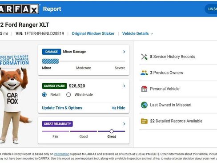This screenshot has width=217, height=163.
Task: Click the Minor Damage label
Action: [x=74, y=52]
